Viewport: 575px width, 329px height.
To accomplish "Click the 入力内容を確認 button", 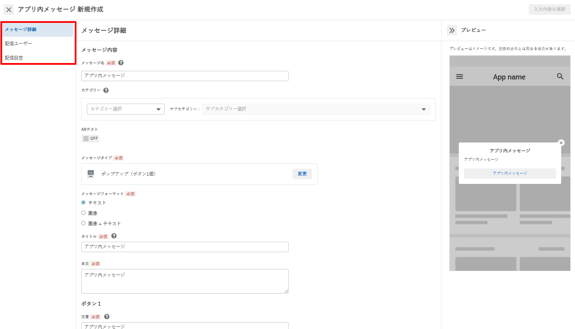I will [x=549, y=9].
